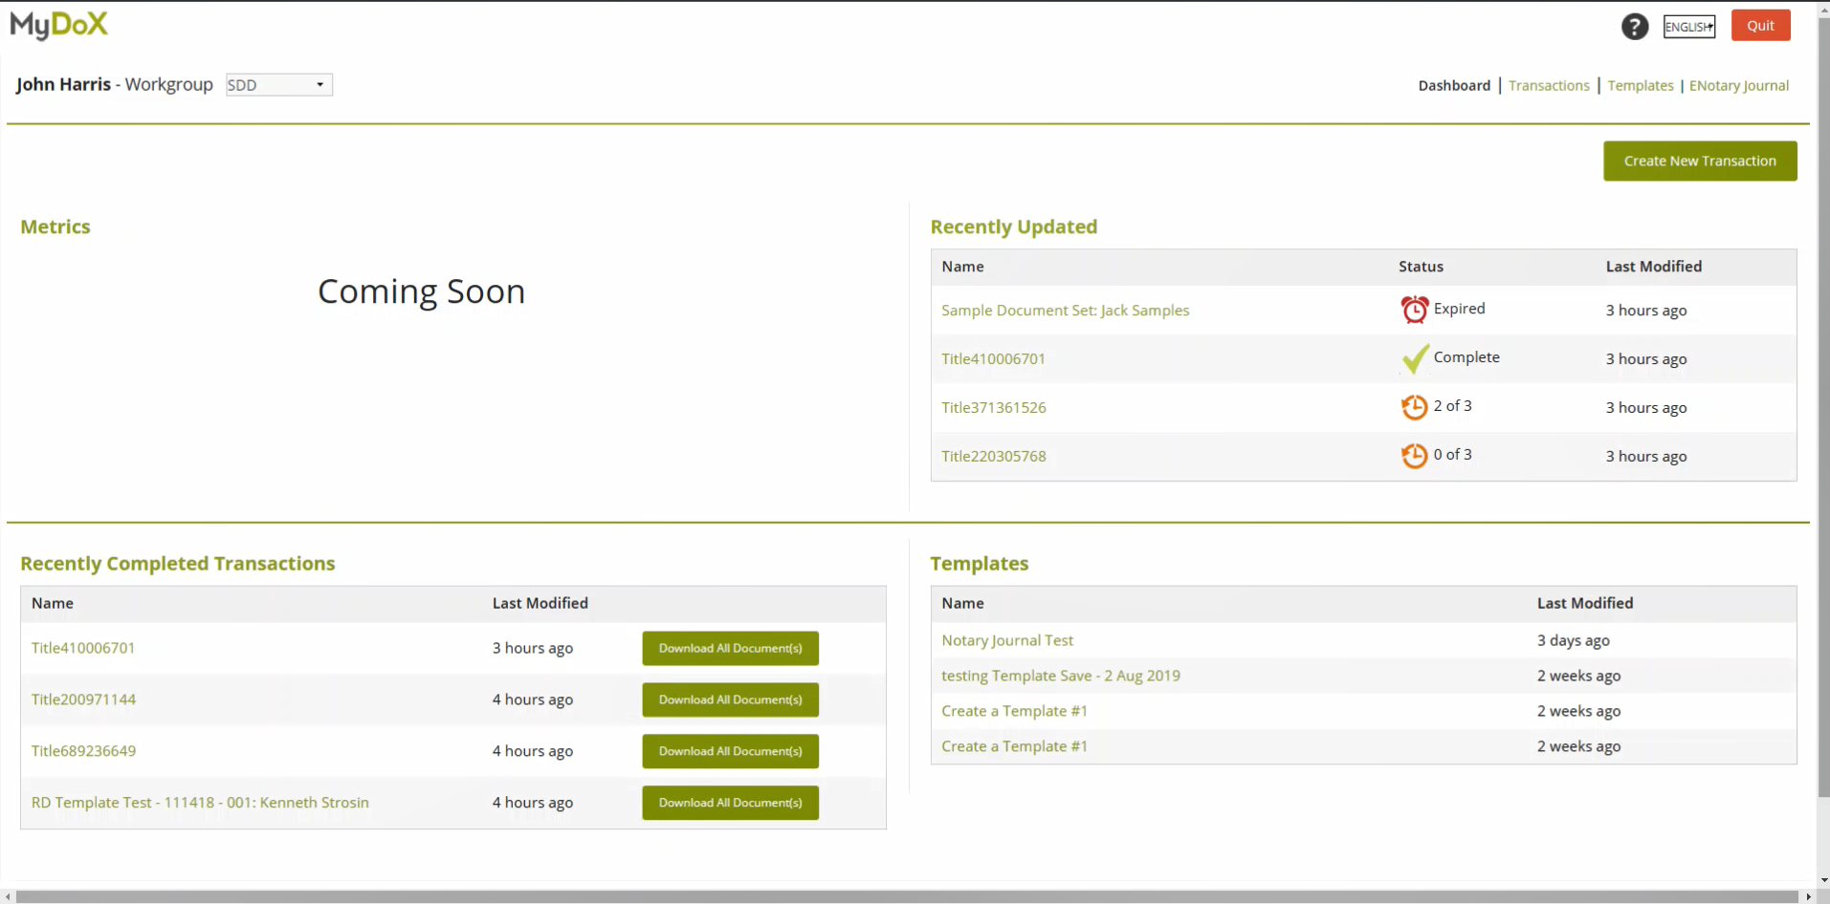Open the Notary Journal Test template
The image size is (1830, 904).
1006,640
